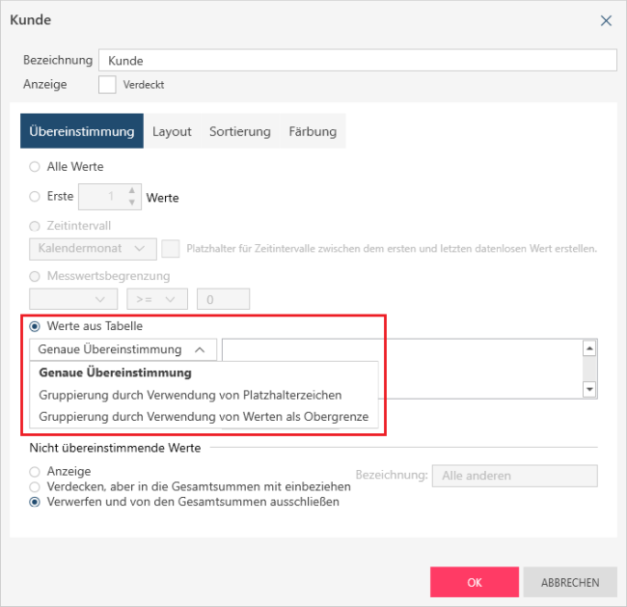This screenshot has width=627, height=607.
Task: Click the stepper down arrow for Erste
Action: 132,203
